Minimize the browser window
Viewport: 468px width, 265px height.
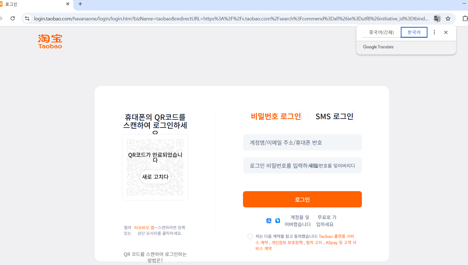coord(464,4)
